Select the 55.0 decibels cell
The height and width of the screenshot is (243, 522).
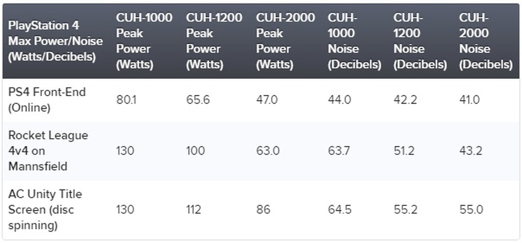471,209
